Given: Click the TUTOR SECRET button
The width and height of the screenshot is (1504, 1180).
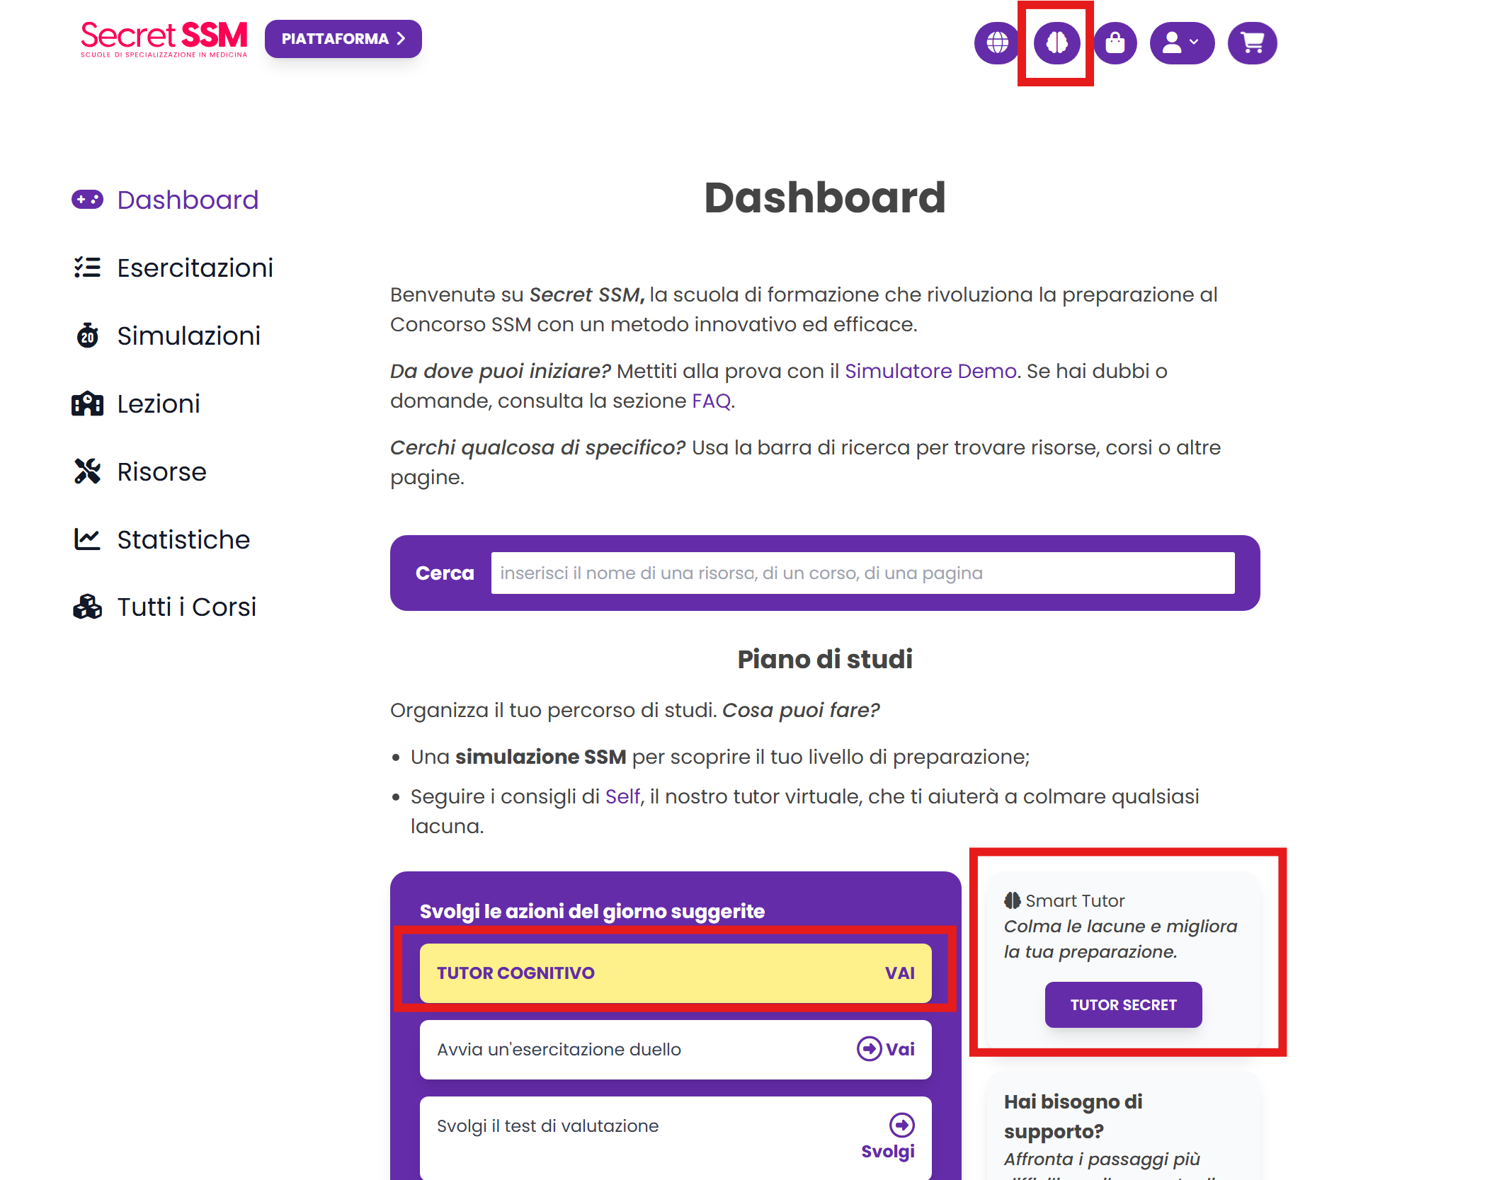Looking at the screenshot, I should [x=1123, y=1005].
